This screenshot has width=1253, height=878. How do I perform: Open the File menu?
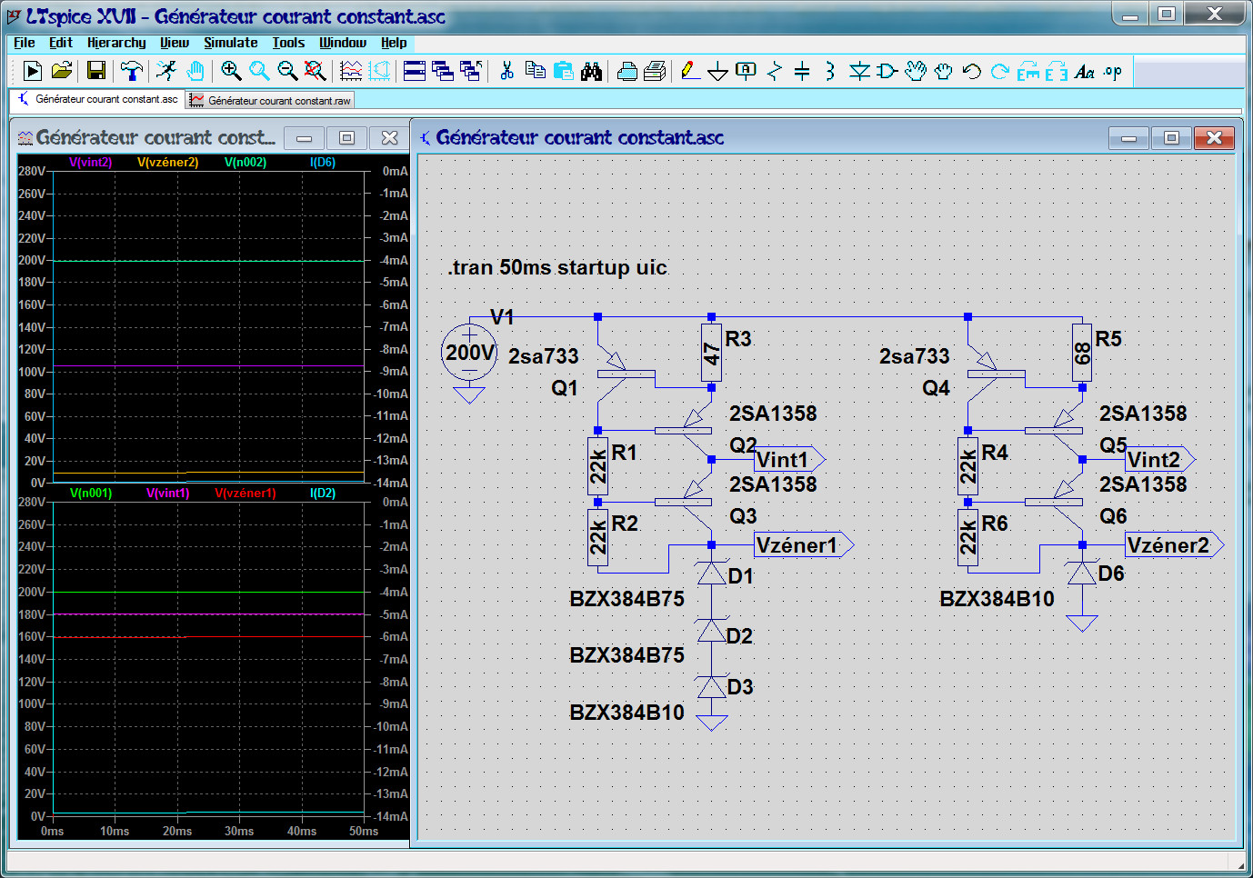click(x=25, y=43)
